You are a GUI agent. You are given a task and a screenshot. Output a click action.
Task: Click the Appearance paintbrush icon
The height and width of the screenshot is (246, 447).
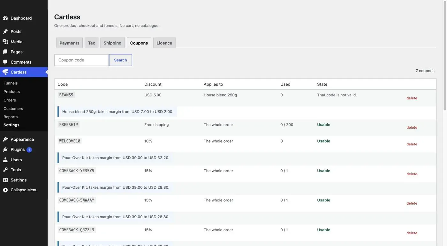pos(5,139)
